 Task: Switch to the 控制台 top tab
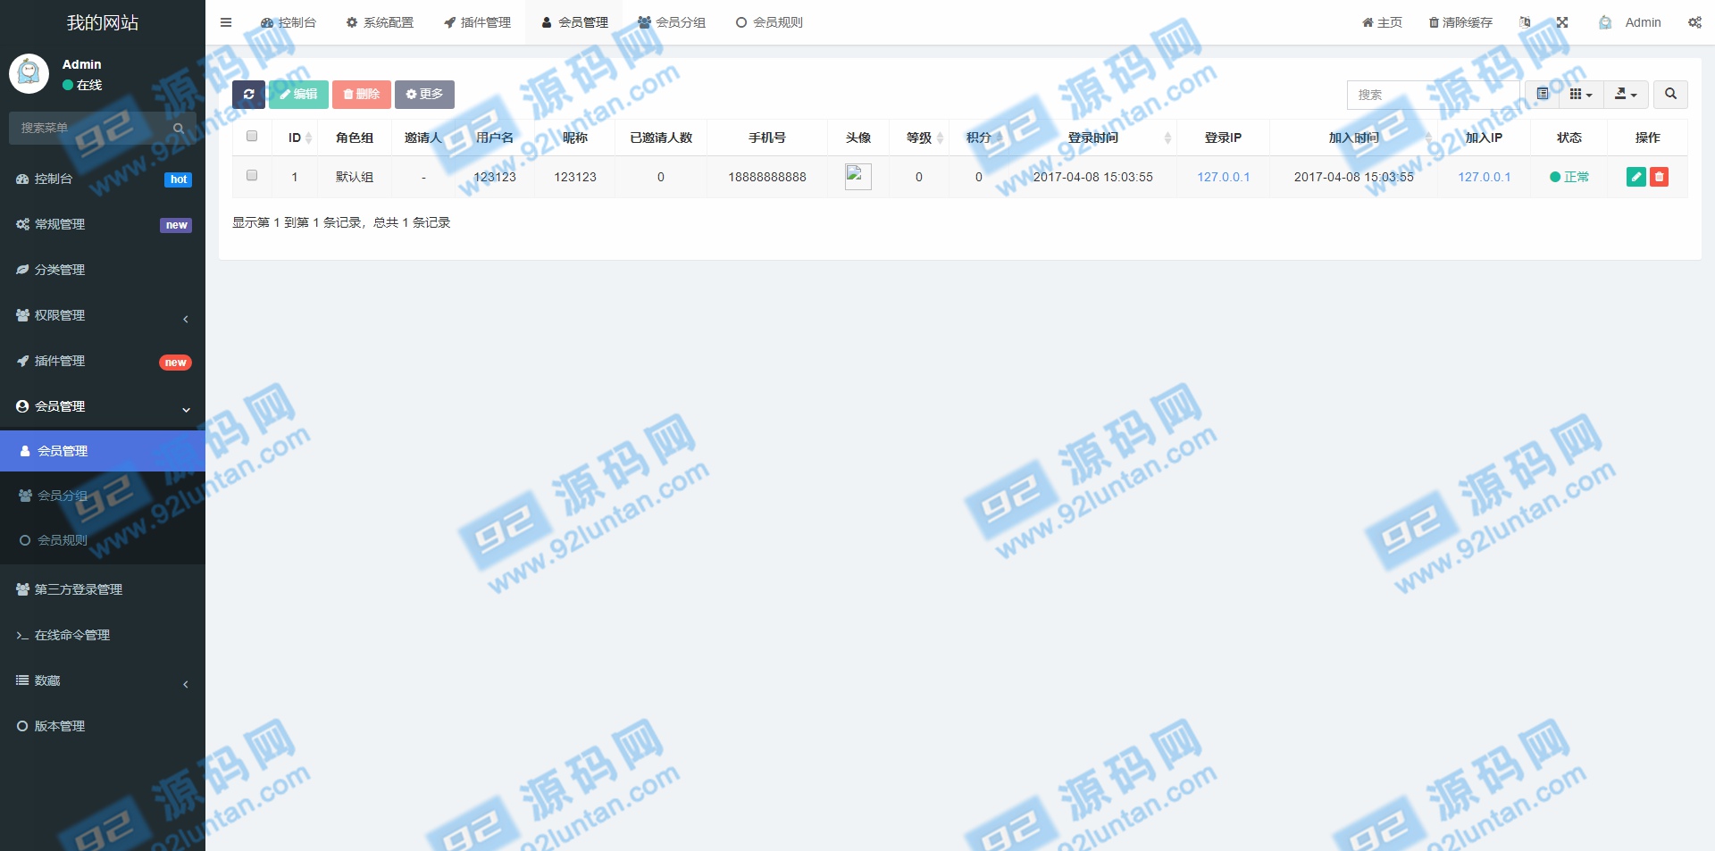[288, 22]
